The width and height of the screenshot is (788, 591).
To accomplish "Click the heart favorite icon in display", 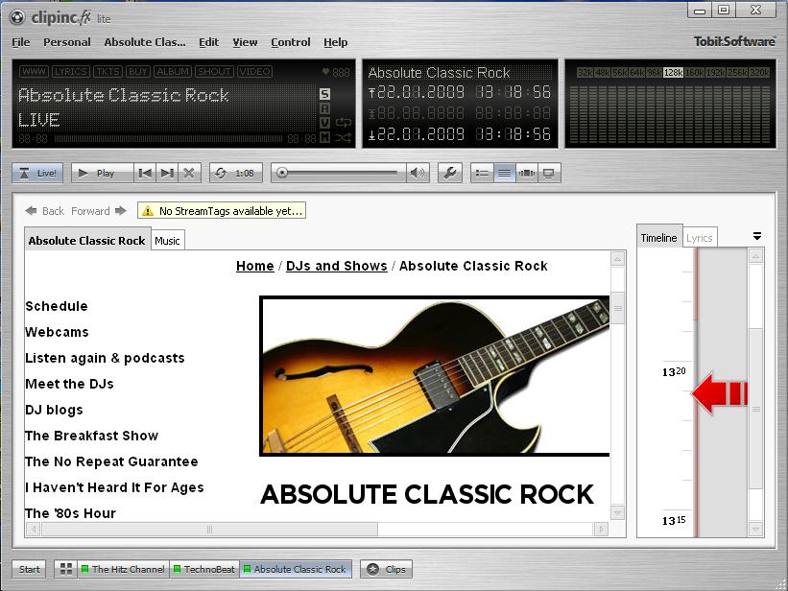I will [x=325, y=72].
